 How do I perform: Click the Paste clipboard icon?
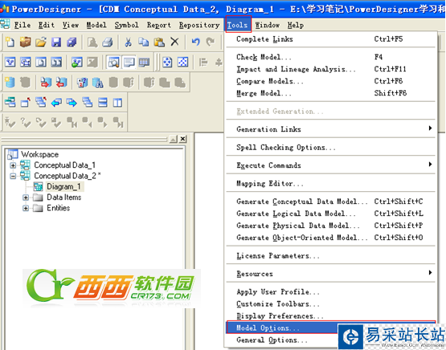(159, 42)
